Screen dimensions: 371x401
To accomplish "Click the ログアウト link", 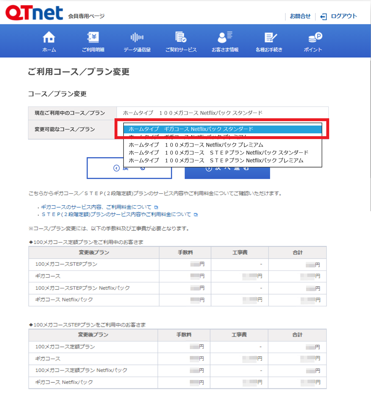I will 344,16.
